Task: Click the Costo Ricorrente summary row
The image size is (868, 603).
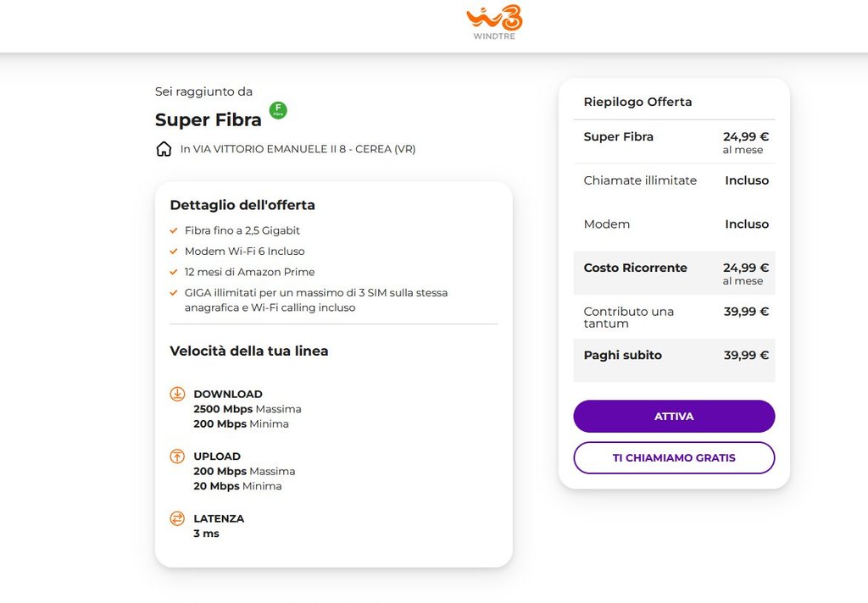Action: click(x=674, y=273)
